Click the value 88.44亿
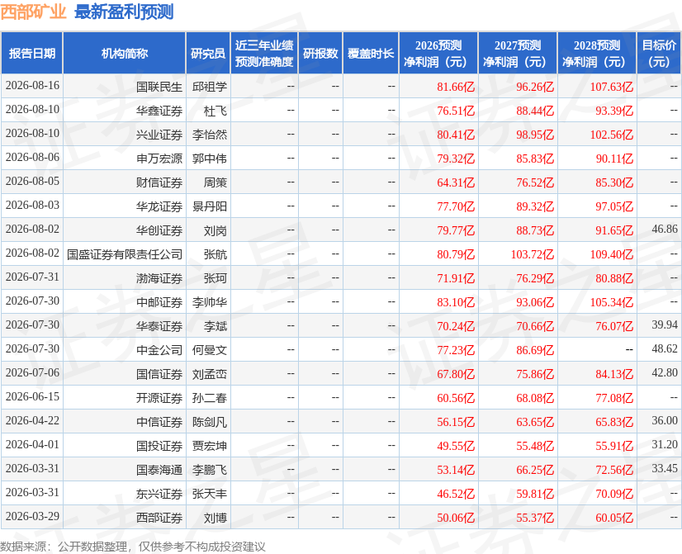Screen dimensions: 682x554 point(535,111)
